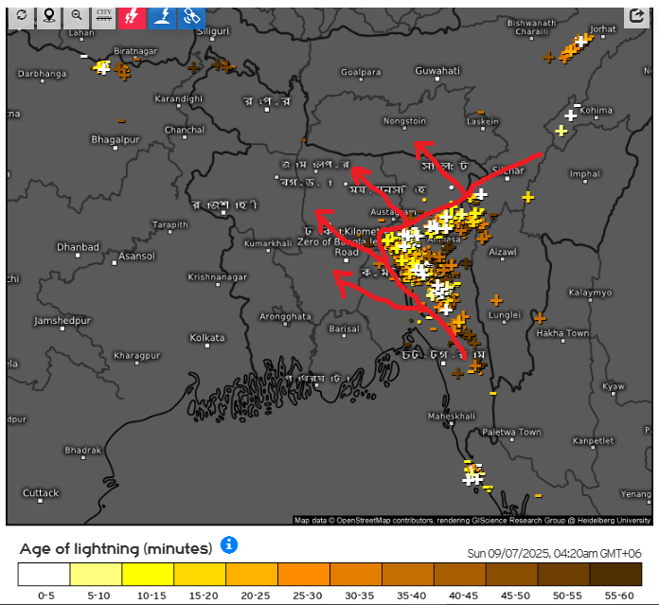Toggle the blue lightning detector layer

coord(162,17)
